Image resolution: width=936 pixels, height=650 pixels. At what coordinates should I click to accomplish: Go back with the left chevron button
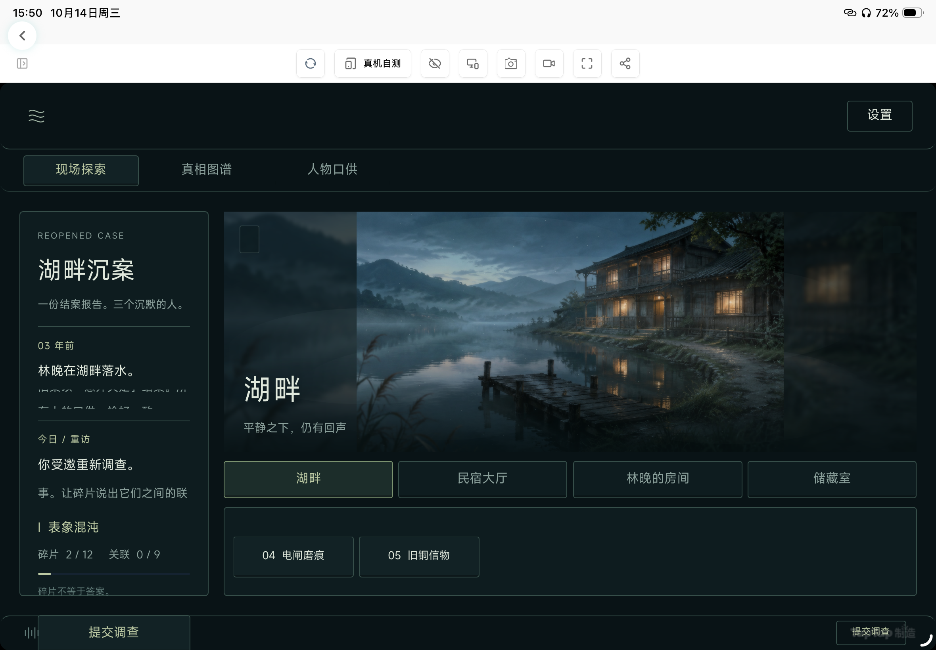tap(23, 36)
